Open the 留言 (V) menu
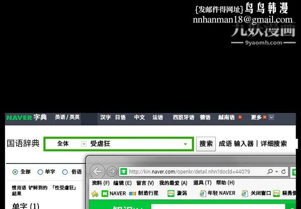Image resolution: width=301 pixels, height=209 pixels. point(145,183)
